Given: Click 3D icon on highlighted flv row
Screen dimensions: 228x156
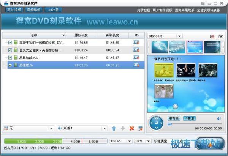Looking at the screenshot, I should click(136, 65).
